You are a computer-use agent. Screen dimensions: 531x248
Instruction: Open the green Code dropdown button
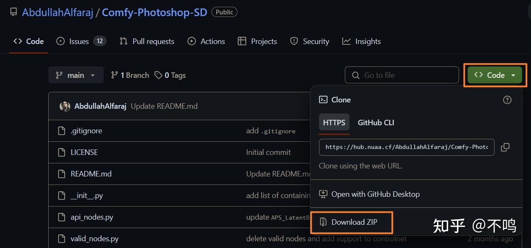pos(495,75)
